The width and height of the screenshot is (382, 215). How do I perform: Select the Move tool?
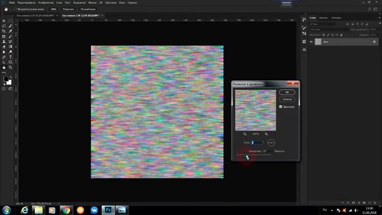[x=4, y=21]
